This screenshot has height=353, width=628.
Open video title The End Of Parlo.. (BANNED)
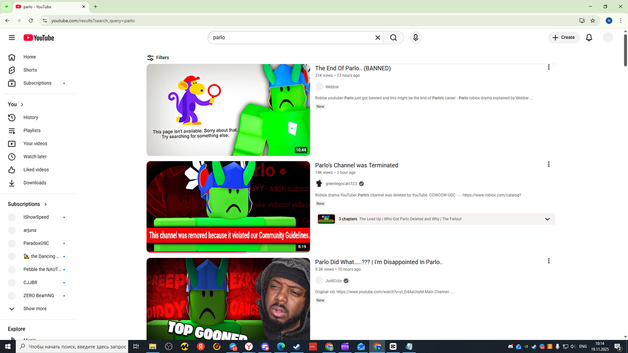[353, 69]
